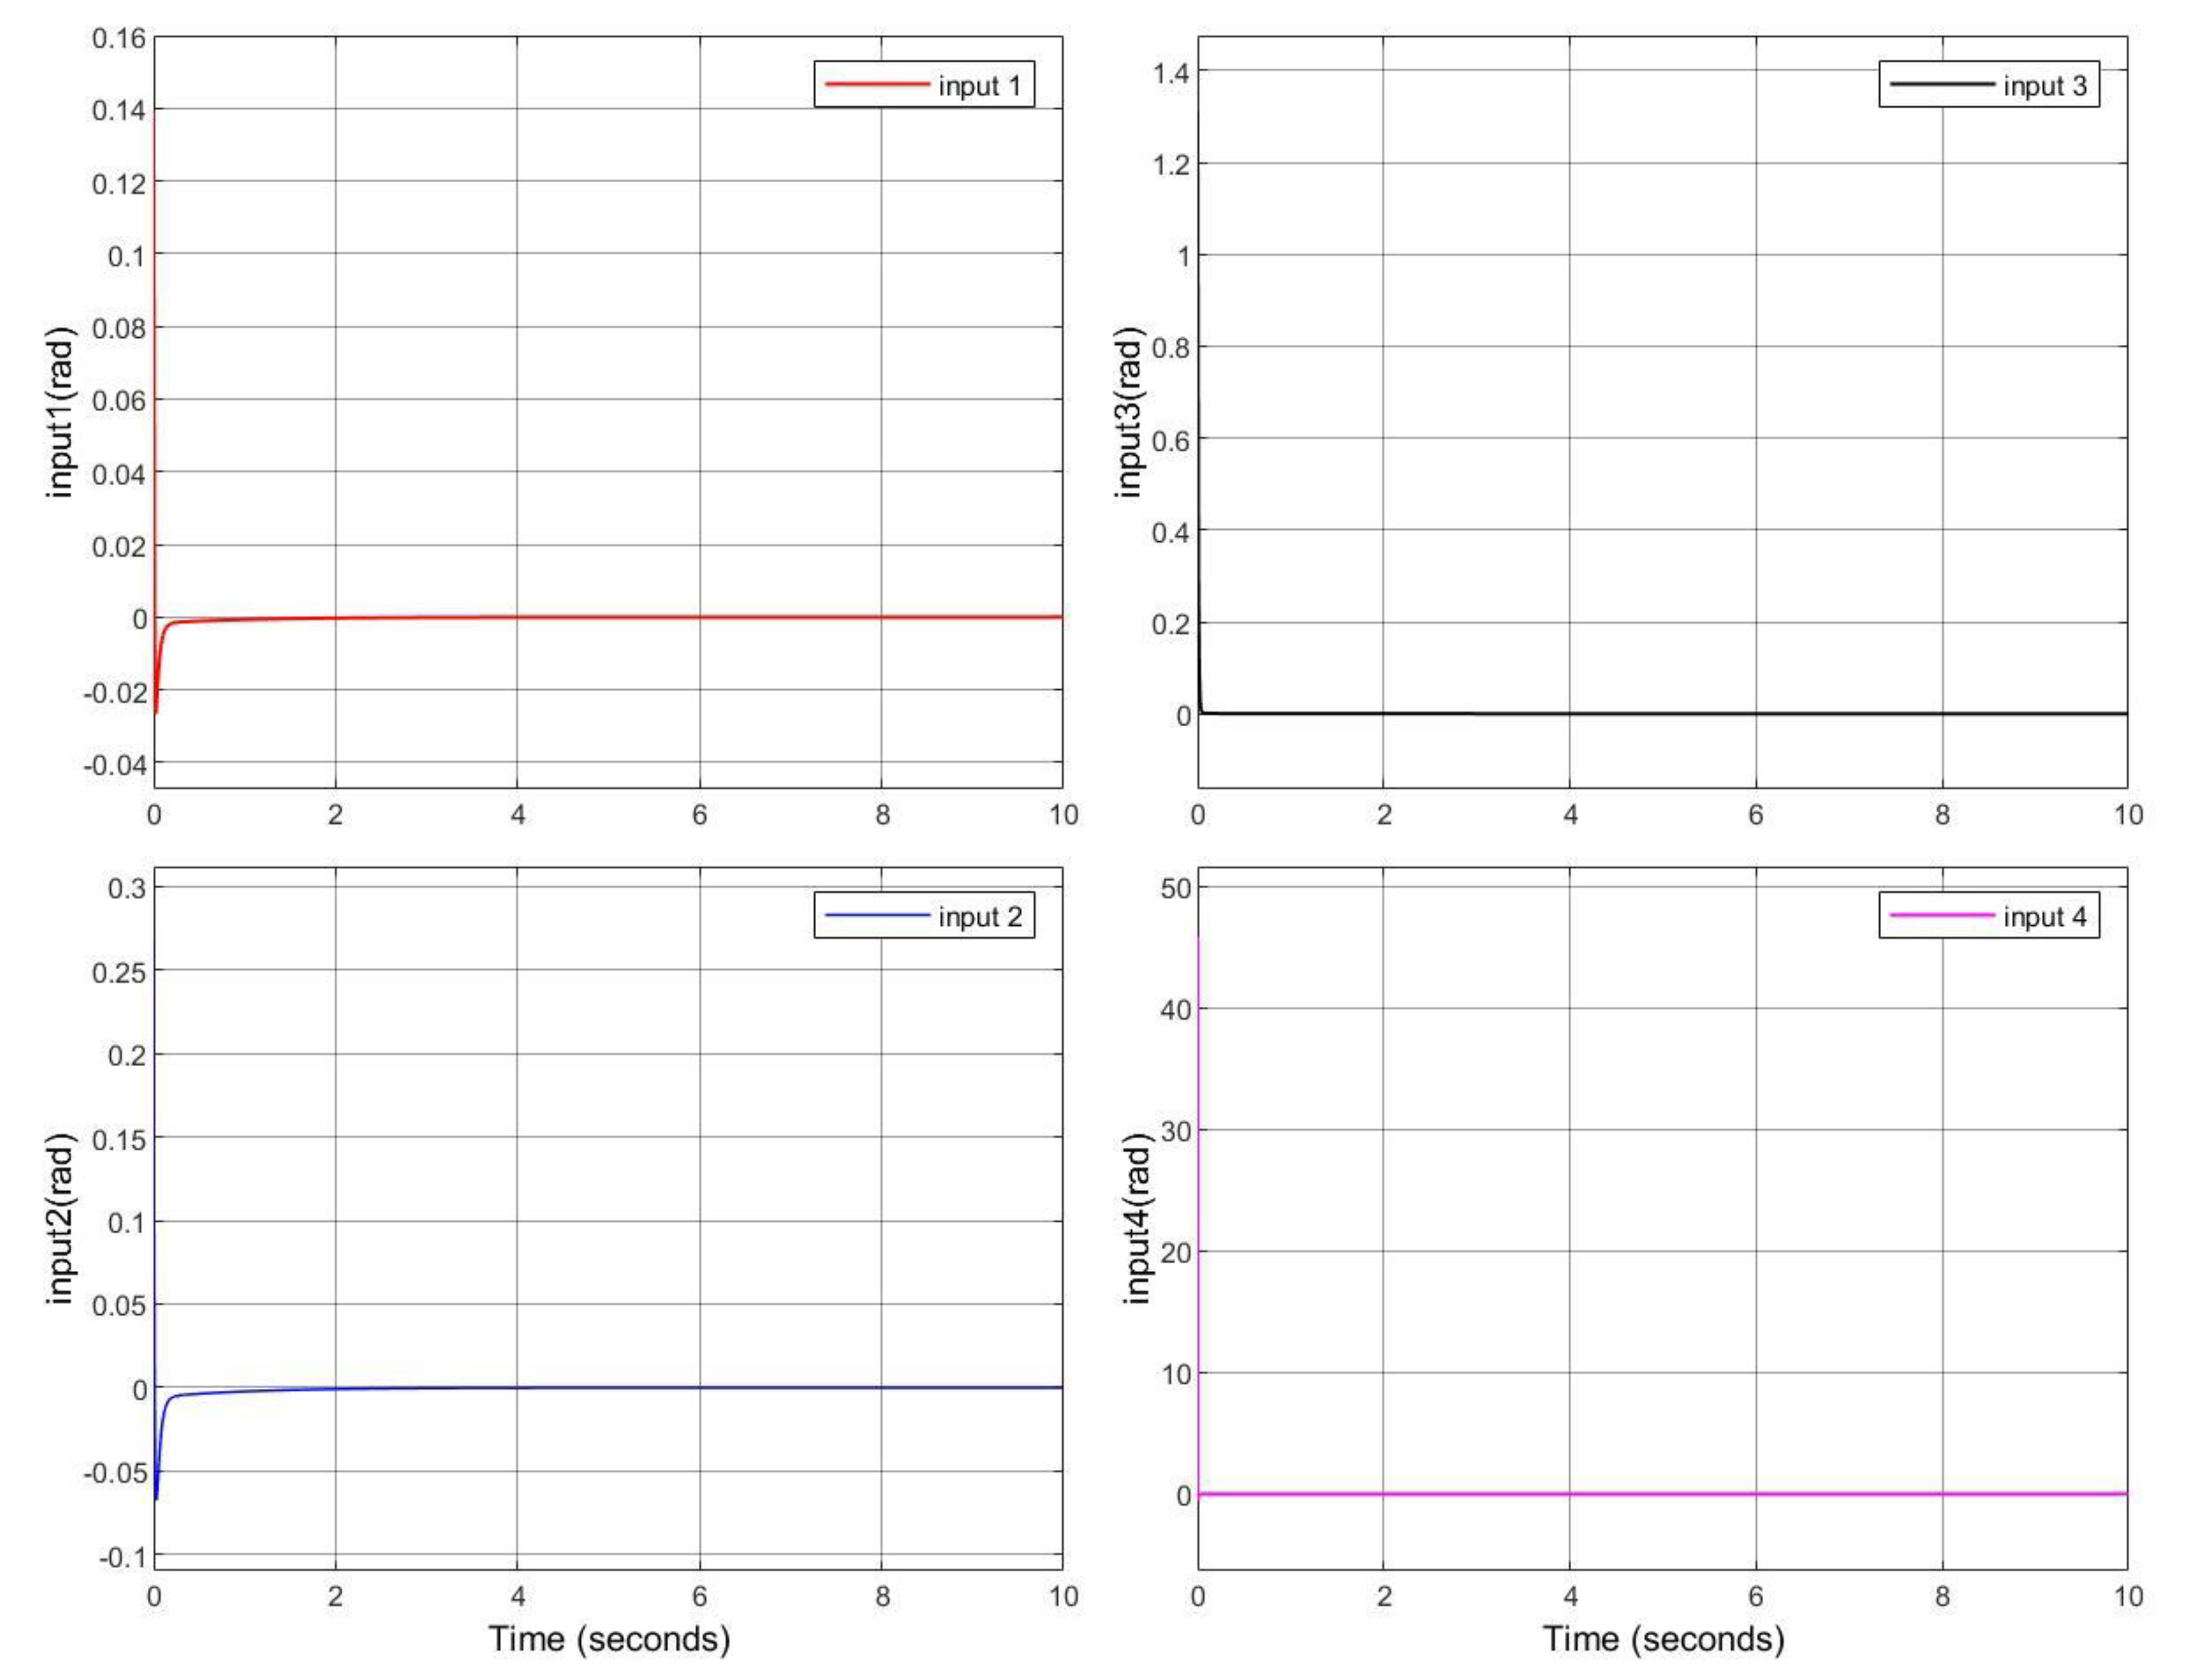This screenshot has height=1680, width=2189.
Task: Click the blue line sample in legend
Action: point(876,916)
